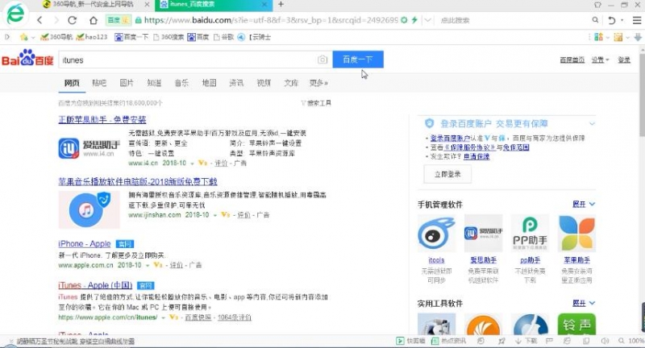Click the 百度首页 link
The image size is (645, 348).
point(572,60)
